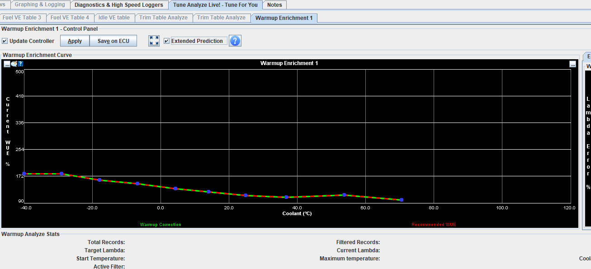The height and width of the screenshot is (269, 591).
Task: Open the chart's top-left ellipsis menu
Action: click(x=7, y=64)
